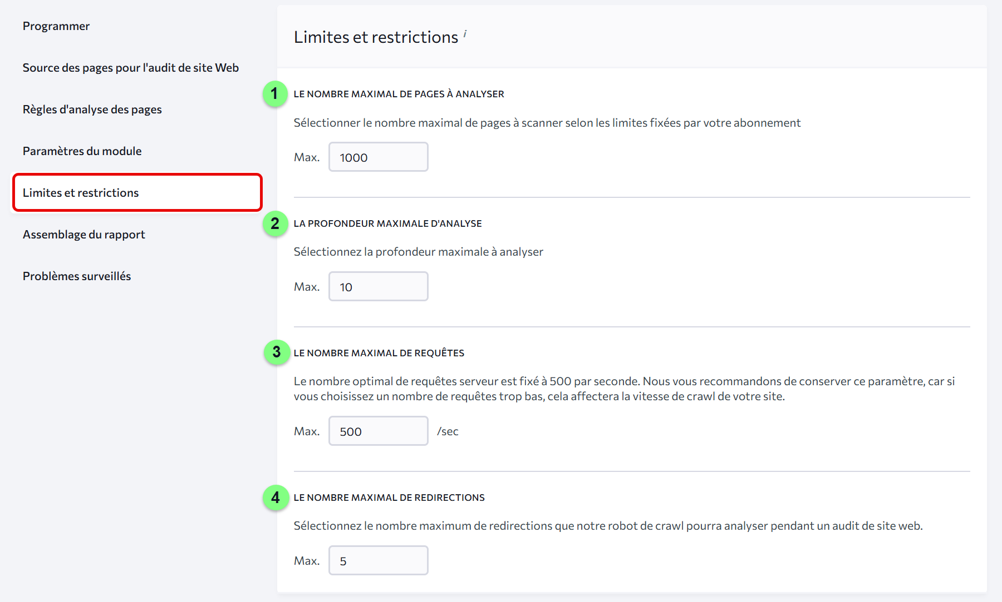Viewport: 1002px width, 602px height.
Task: Click heading LE NOMBRE MAXIMAL DE REQUÊTES
Action: coord(379,353)
